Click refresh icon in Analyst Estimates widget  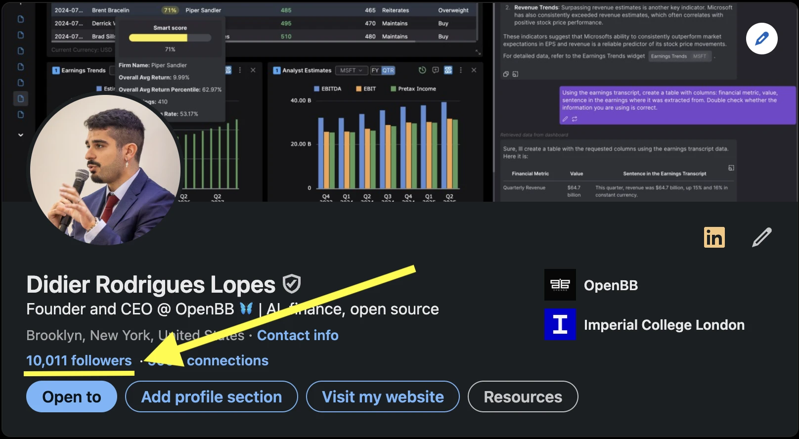422,70
